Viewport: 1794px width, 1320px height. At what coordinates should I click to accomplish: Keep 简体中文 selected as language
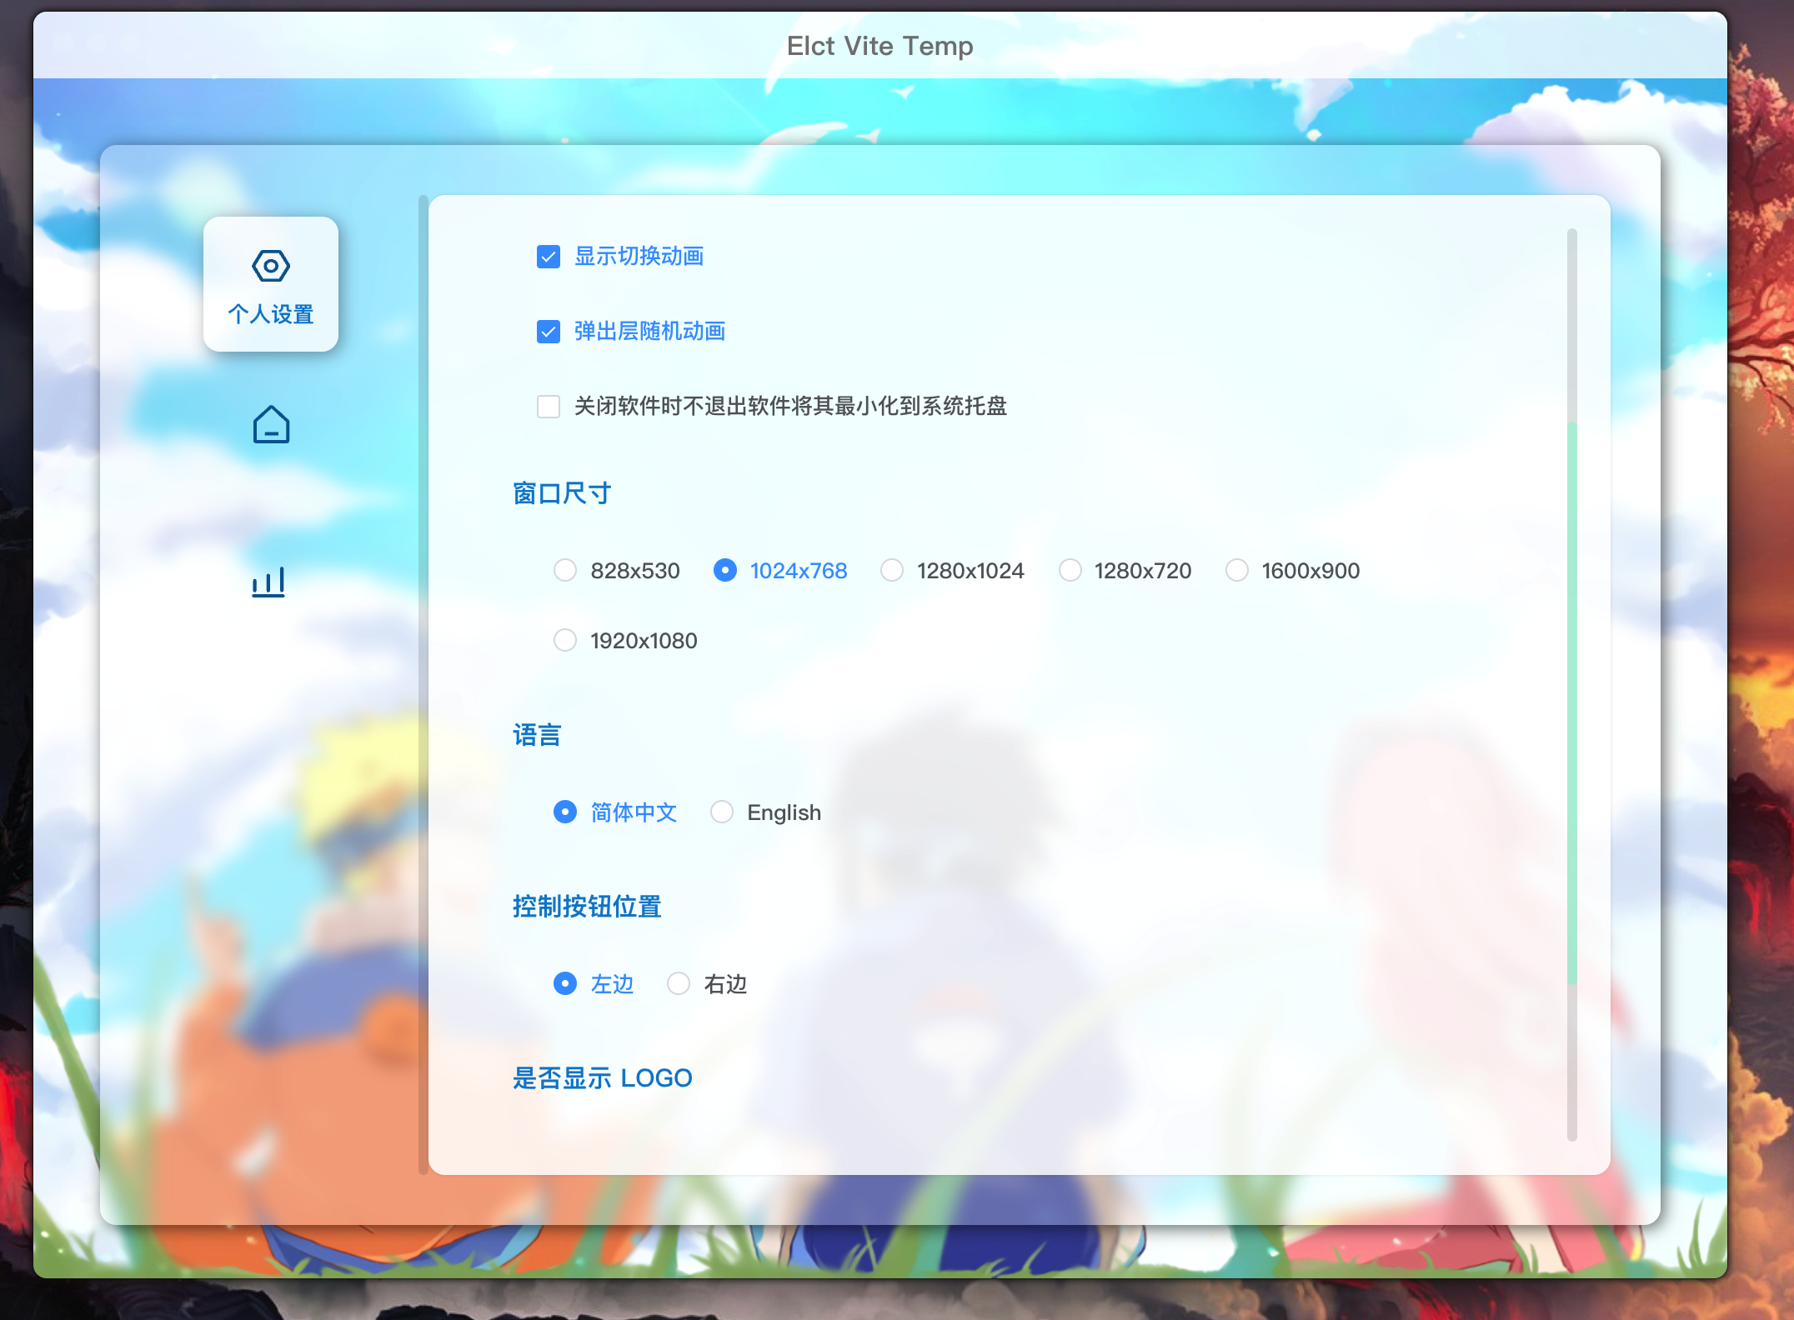566,812
